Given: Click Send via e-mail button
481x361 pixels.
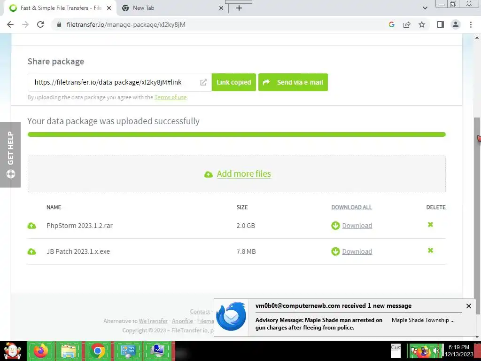Looking at the screenshot, I should 293,82.
